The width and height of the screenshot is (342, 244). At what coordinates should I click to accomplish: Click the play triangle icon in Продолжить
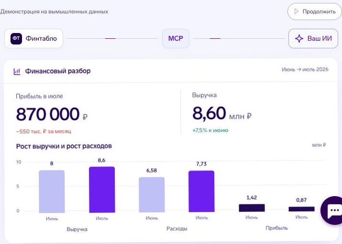coord(296,11)
